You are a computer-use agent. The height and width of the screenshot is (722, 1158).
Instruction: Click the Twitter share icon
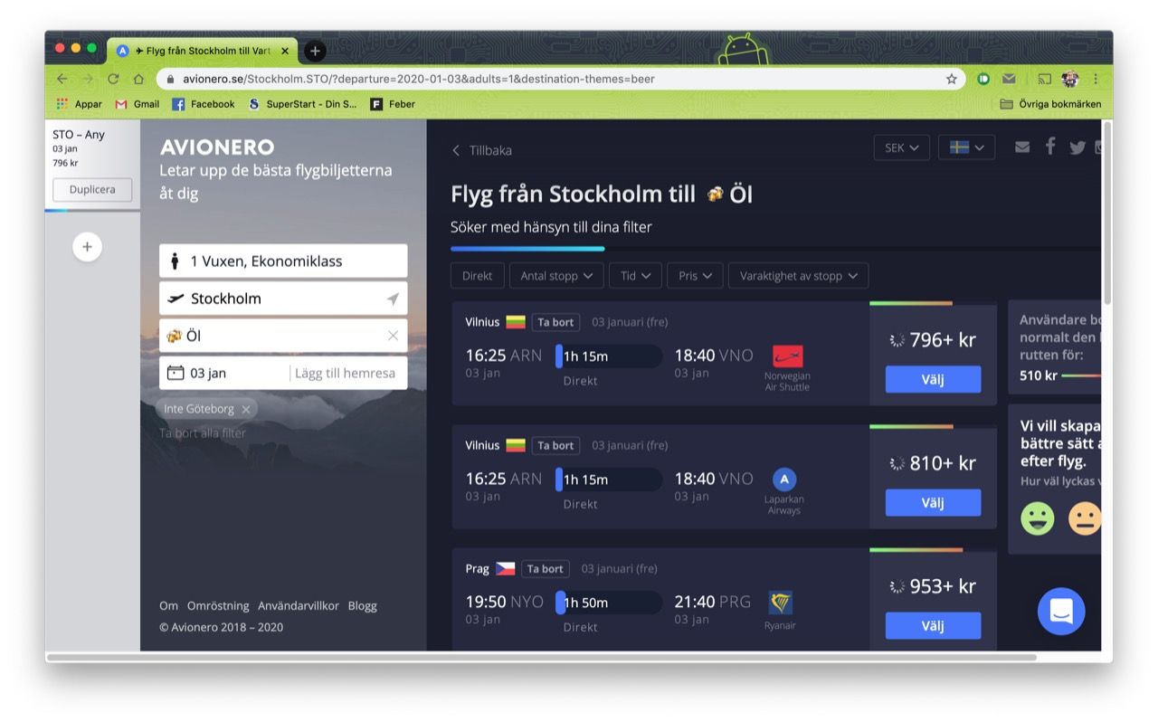point(1077,147)
